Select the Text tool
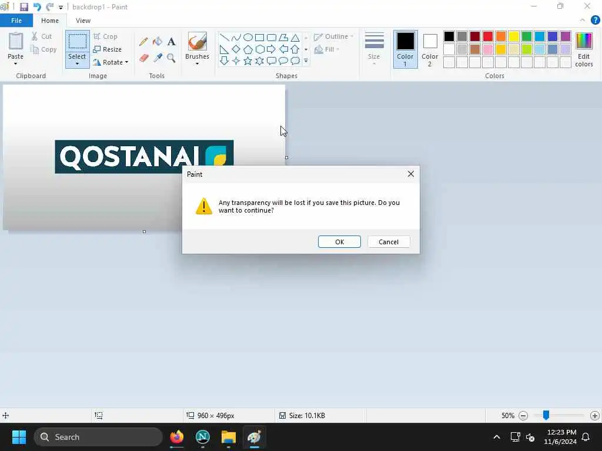 pyautogui.click(x=171, y=42)
